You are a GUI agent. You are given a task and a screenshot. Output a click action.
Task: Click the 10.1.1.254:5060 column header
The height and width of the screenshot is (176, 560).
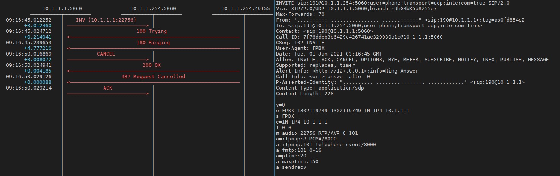pyautogui.click(x=153, y=8)
